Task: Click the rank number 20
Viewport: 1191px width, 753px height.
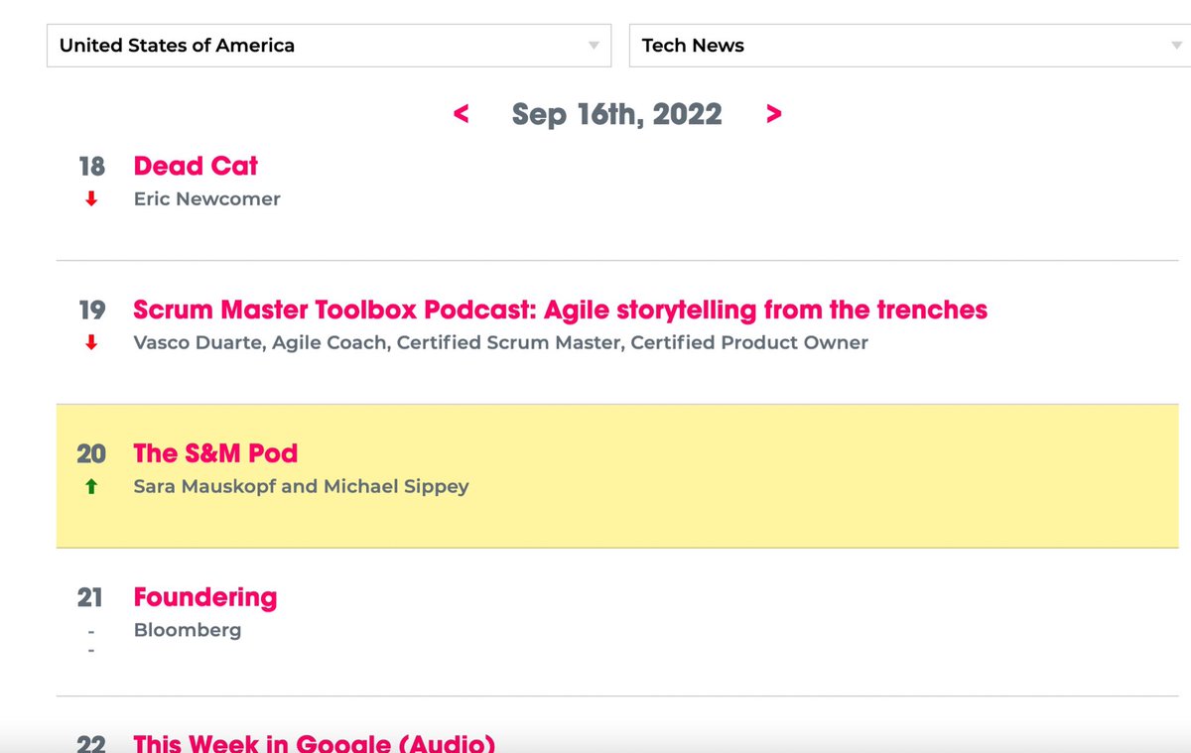Action: 91,453
